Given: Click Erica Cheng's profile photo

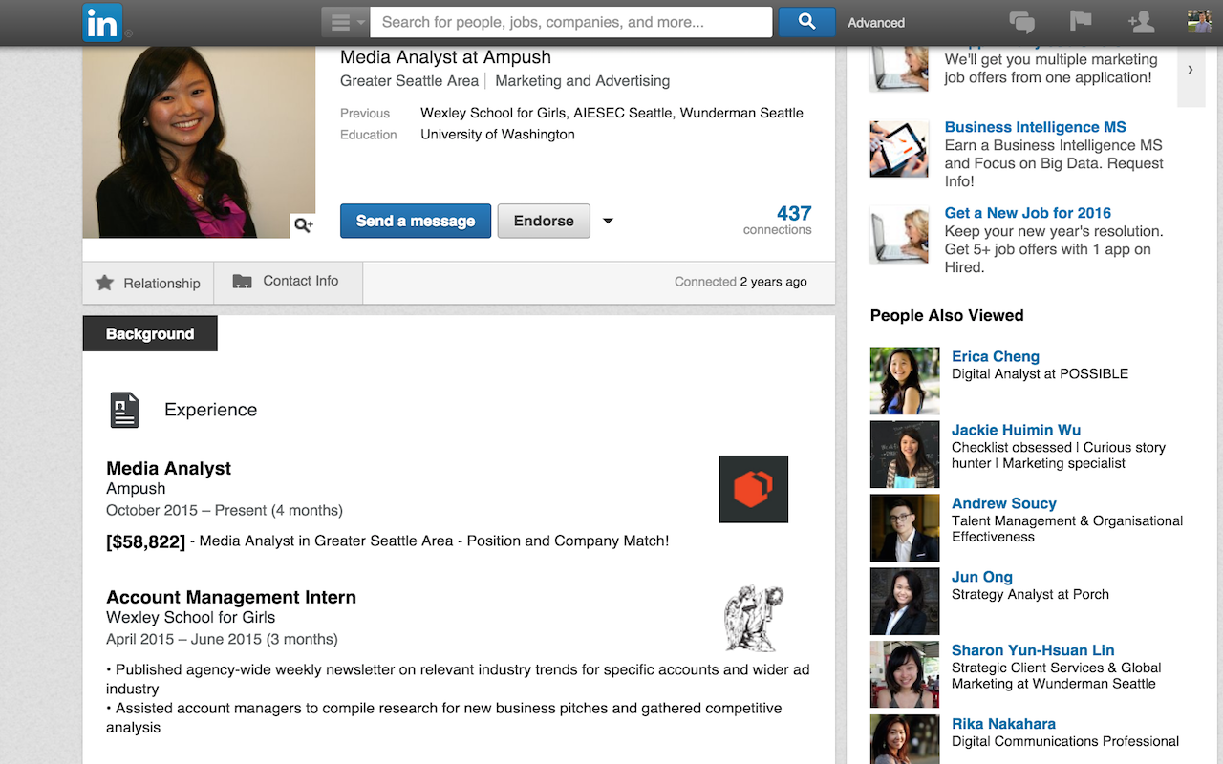Looking at the screenshot, I should (905, 381).
